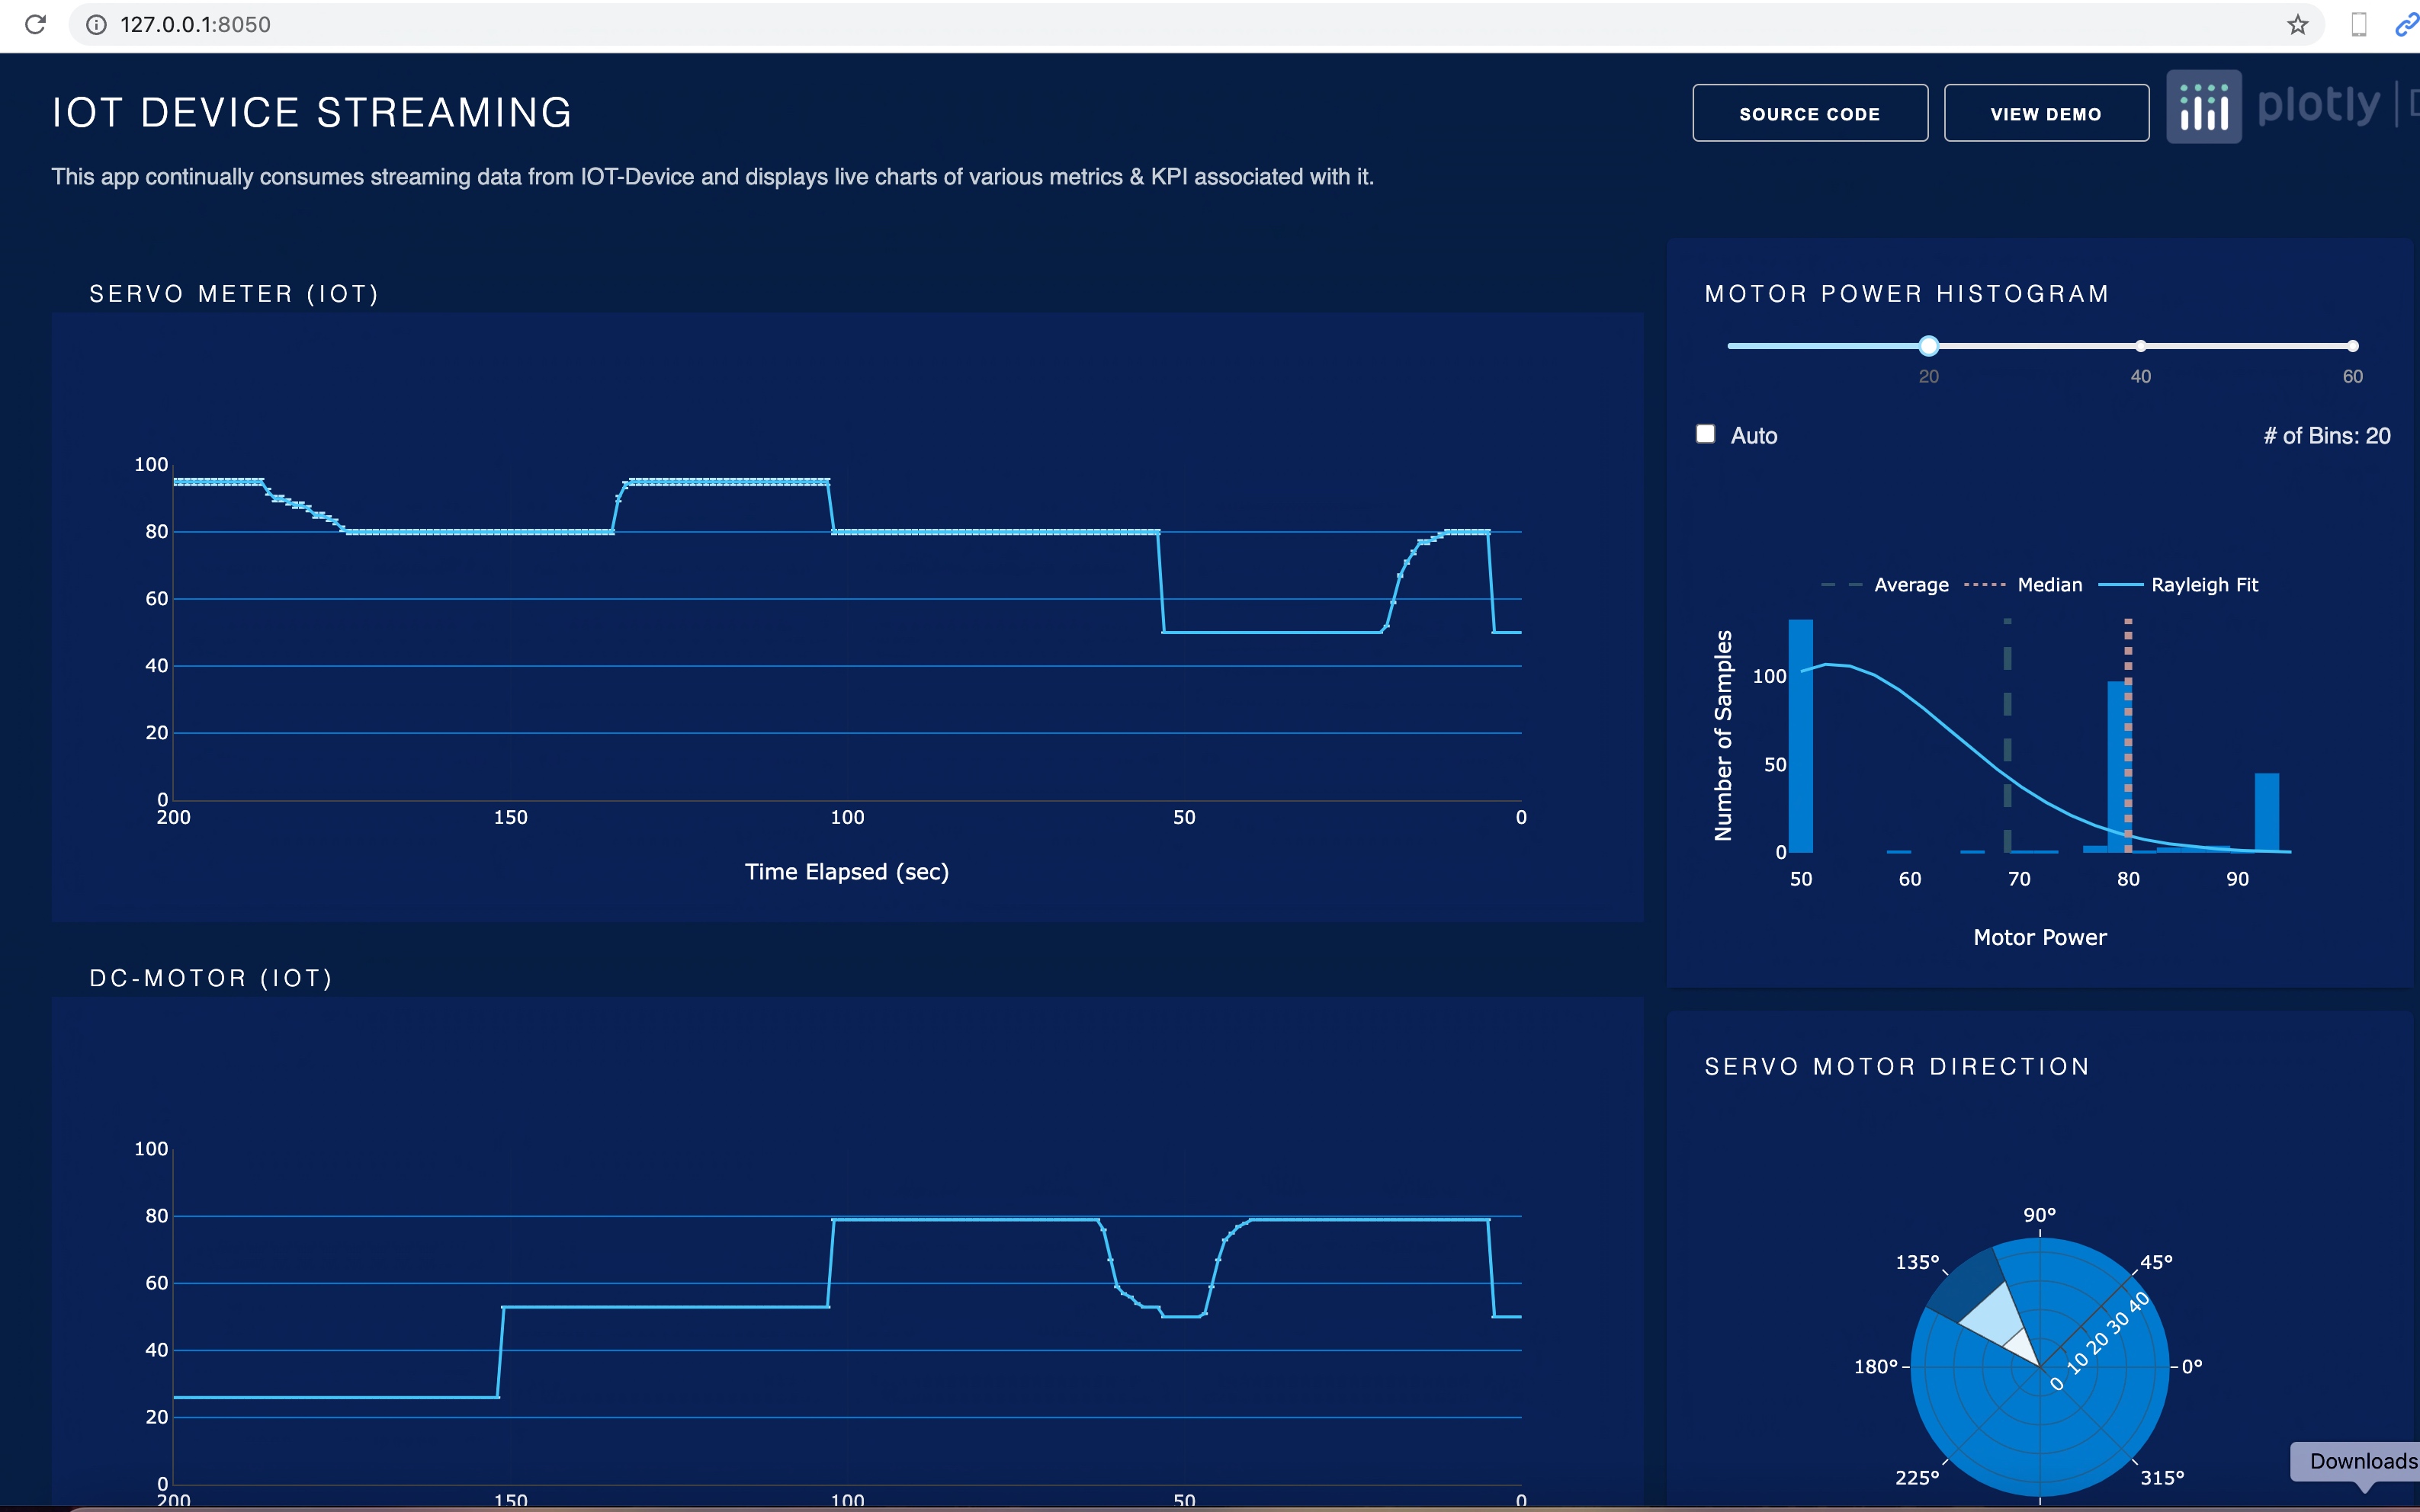
Task: Enable the Auto bins checkbox
Action: click(x=1706, y=434)
